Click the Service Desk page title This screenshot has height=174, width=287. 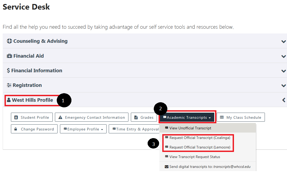(26, 7)
